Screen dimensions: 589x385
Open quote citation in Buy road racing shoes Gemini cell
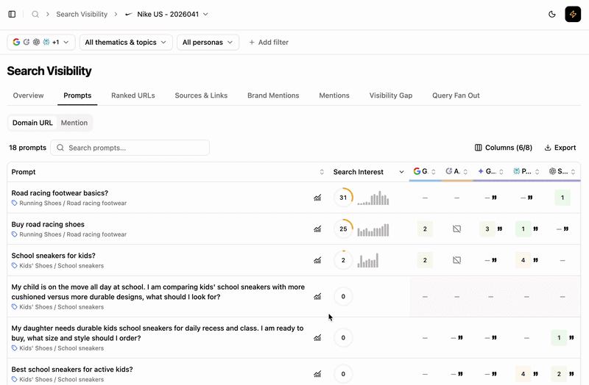tap(500, 229)
